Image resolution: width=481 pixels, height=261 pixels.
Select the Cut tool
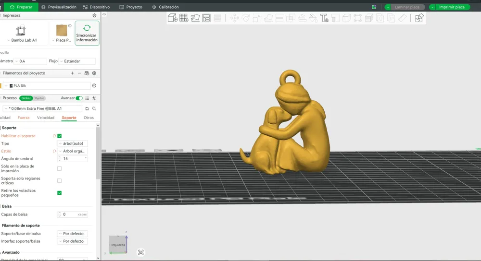click(279, 18)
